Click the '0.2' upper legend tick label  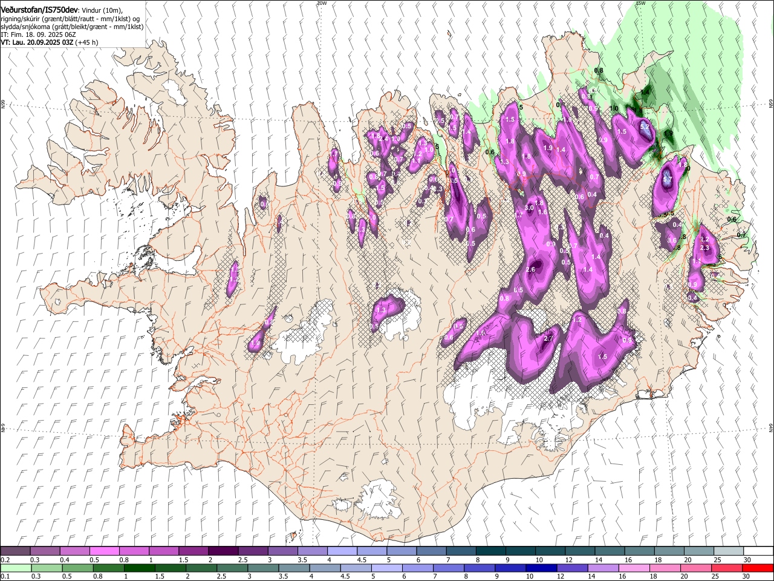pyautogui.click(x=5, y=560)
